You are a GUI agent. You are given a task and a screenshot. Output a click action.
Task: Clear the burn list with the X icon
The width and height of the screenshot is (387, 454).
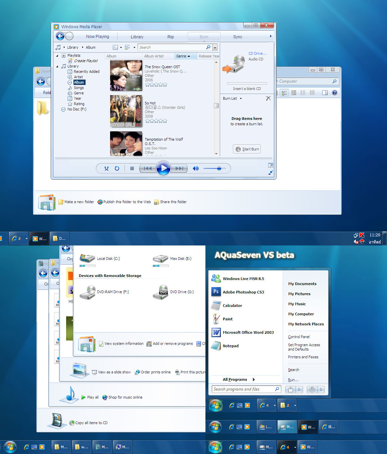(x=268, y=98)
